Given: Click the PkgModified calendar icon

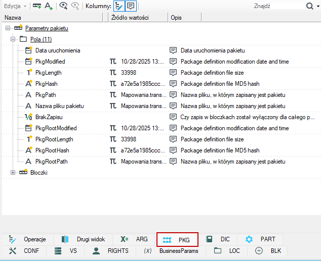Looking at the screenshot, I should click(x=29, y=61).
